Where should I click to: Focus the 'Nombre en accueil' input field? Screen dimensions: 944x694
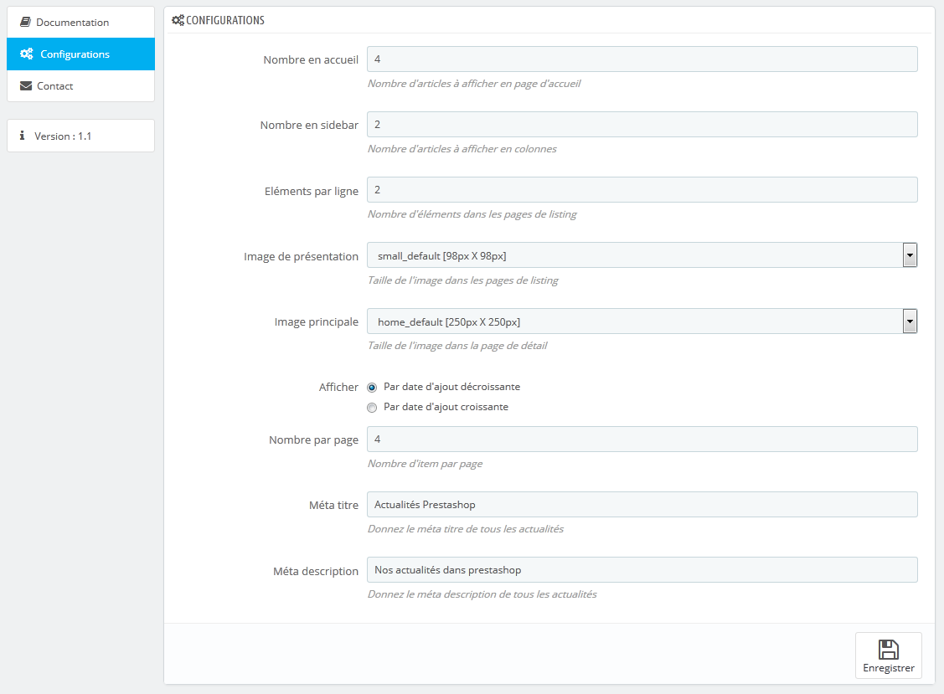[x=642, y=59]
